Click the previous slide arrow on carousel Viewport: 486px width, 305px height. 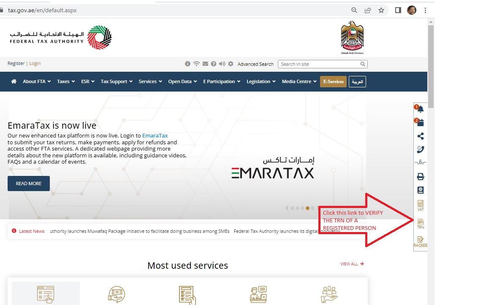click(x=287, y=208)
